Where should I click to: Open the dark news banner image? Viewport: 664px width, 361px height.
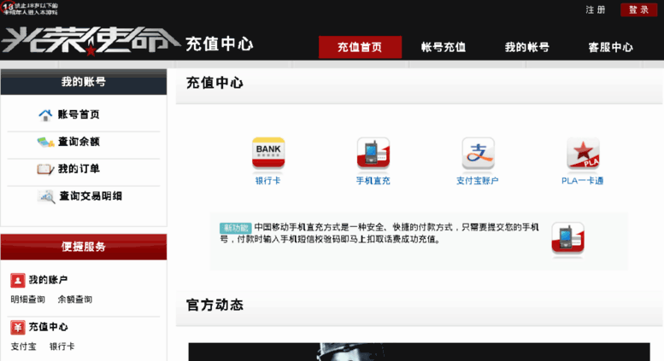coord(420,352)
